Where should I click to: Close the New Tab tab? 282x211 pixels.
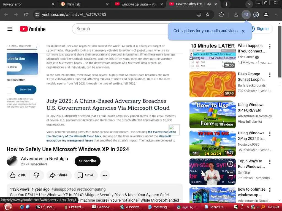pos(107,4)
